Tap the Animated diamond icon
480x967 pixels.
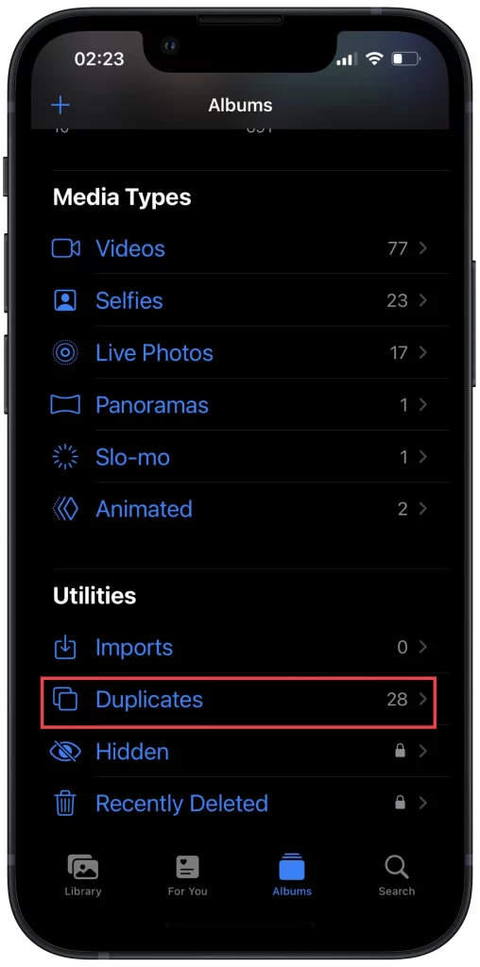click(65, 509)
